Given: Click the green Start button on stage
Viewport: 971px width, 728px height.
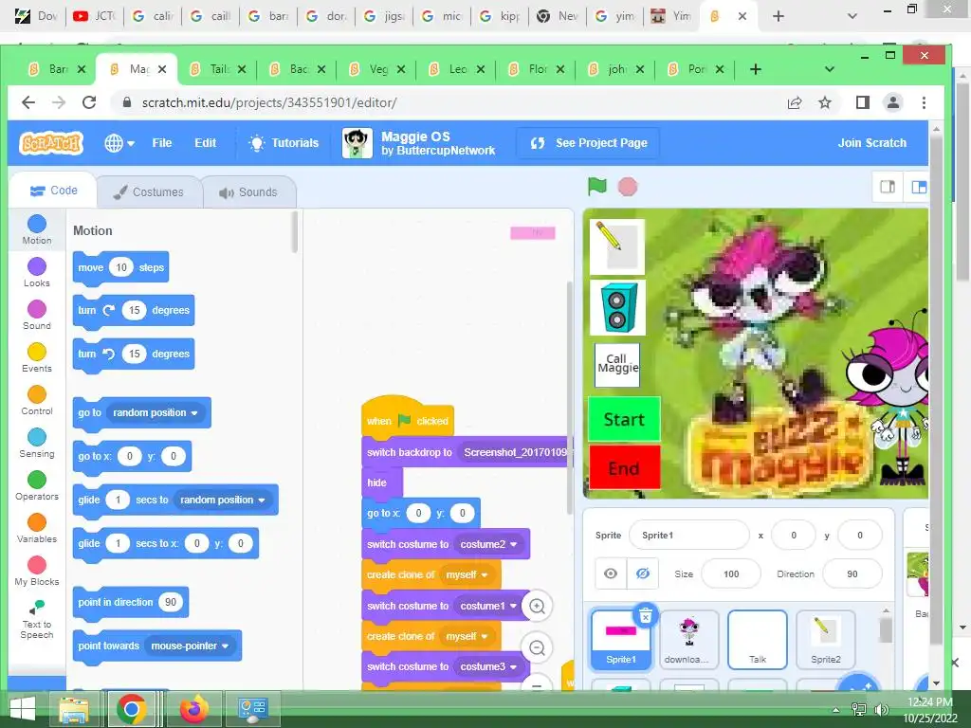Looking at the screenshot, I should (624, 419).
